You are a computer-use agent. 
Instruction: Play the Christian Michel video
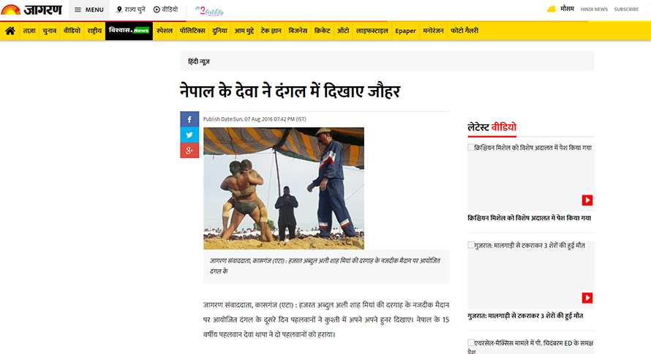[587, 200]
